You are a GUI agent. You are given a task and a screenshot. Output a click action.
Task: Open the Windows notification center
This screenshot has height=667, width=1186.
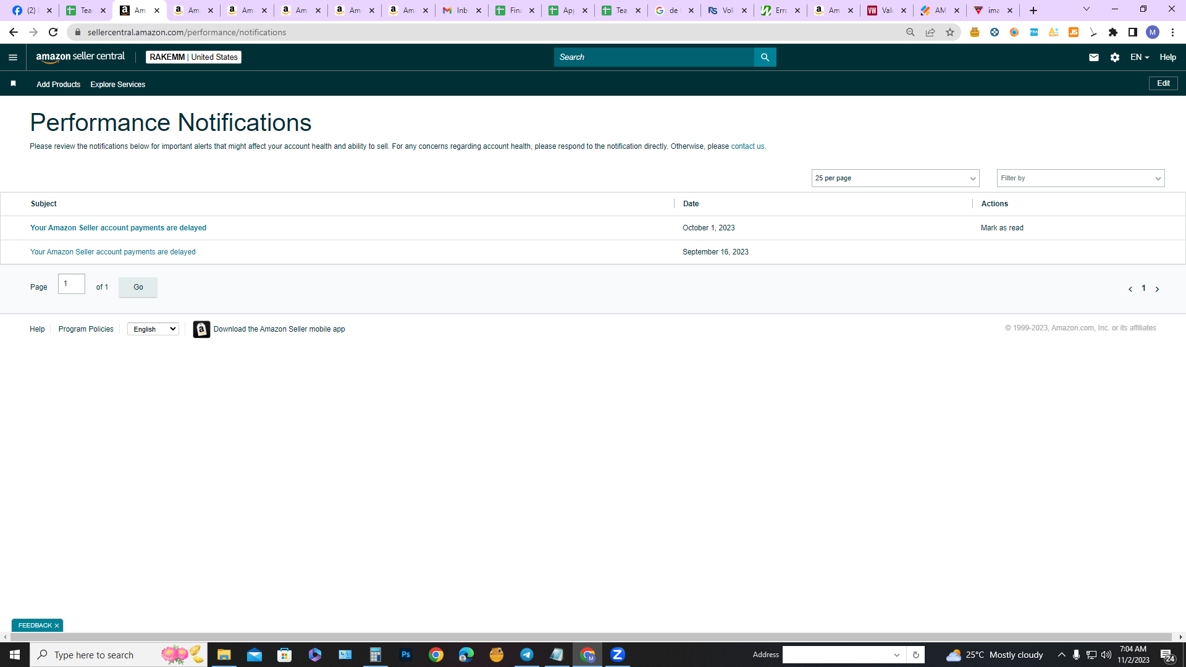click(x=1167, y=655)
